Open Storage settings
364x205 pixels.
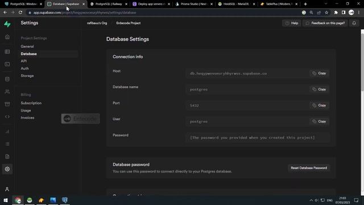[x=27, y=76]
